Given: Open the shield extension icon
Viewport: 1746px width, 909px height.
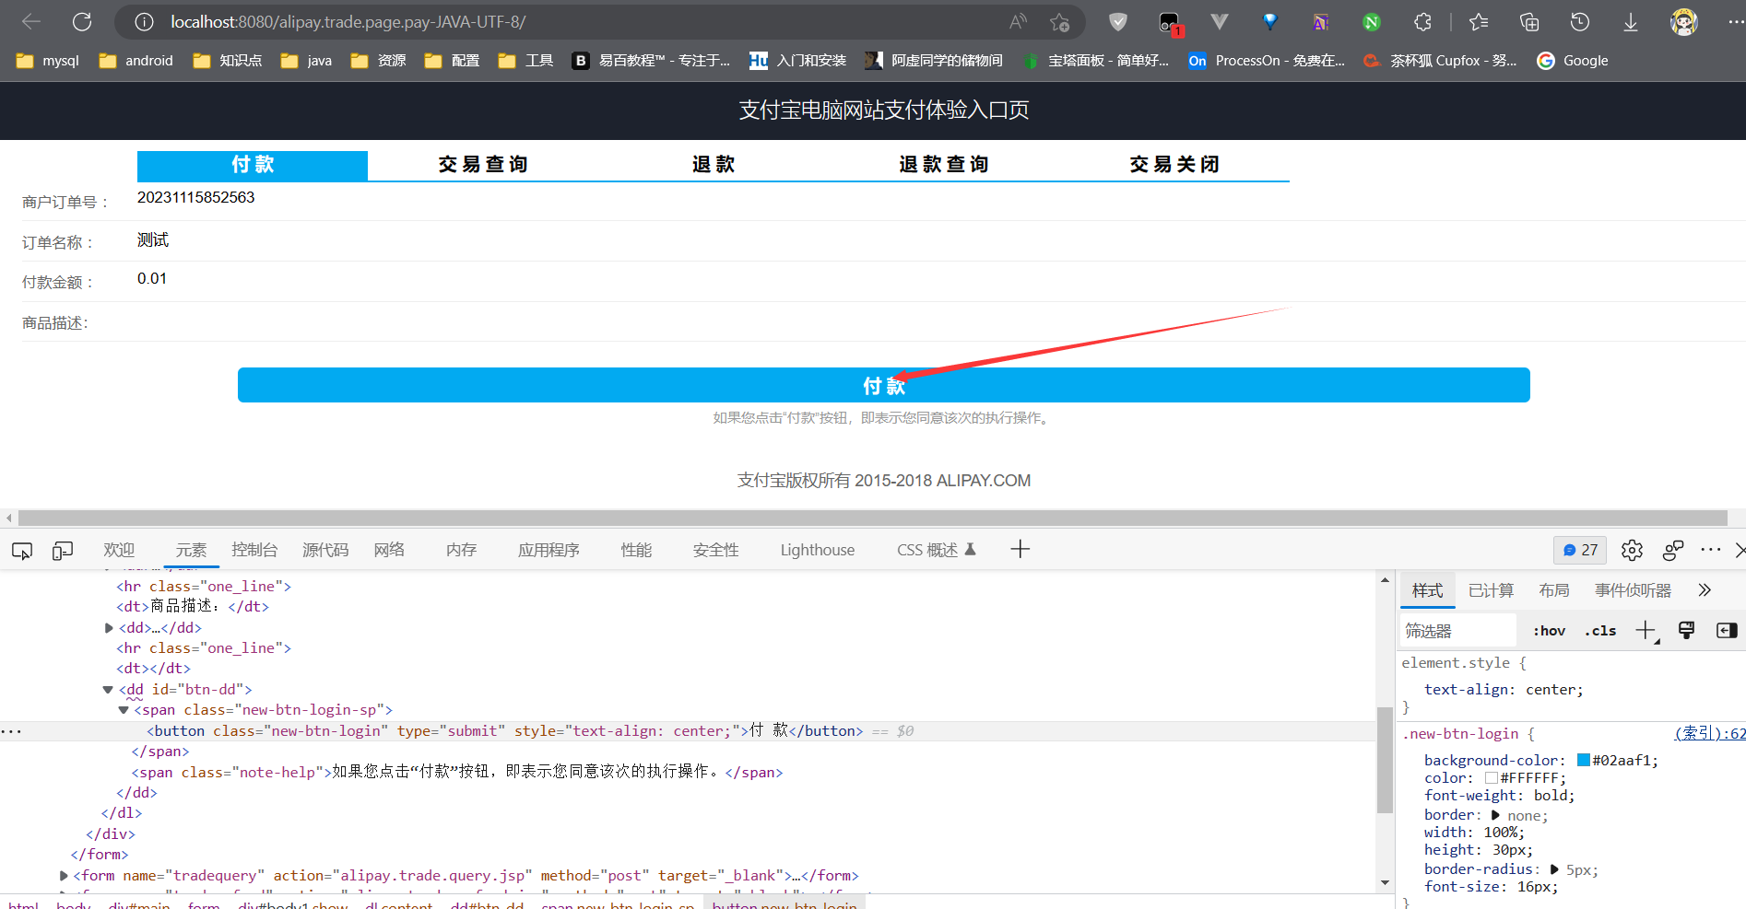Looking at the screenshot, I should tap(1118, 21).
